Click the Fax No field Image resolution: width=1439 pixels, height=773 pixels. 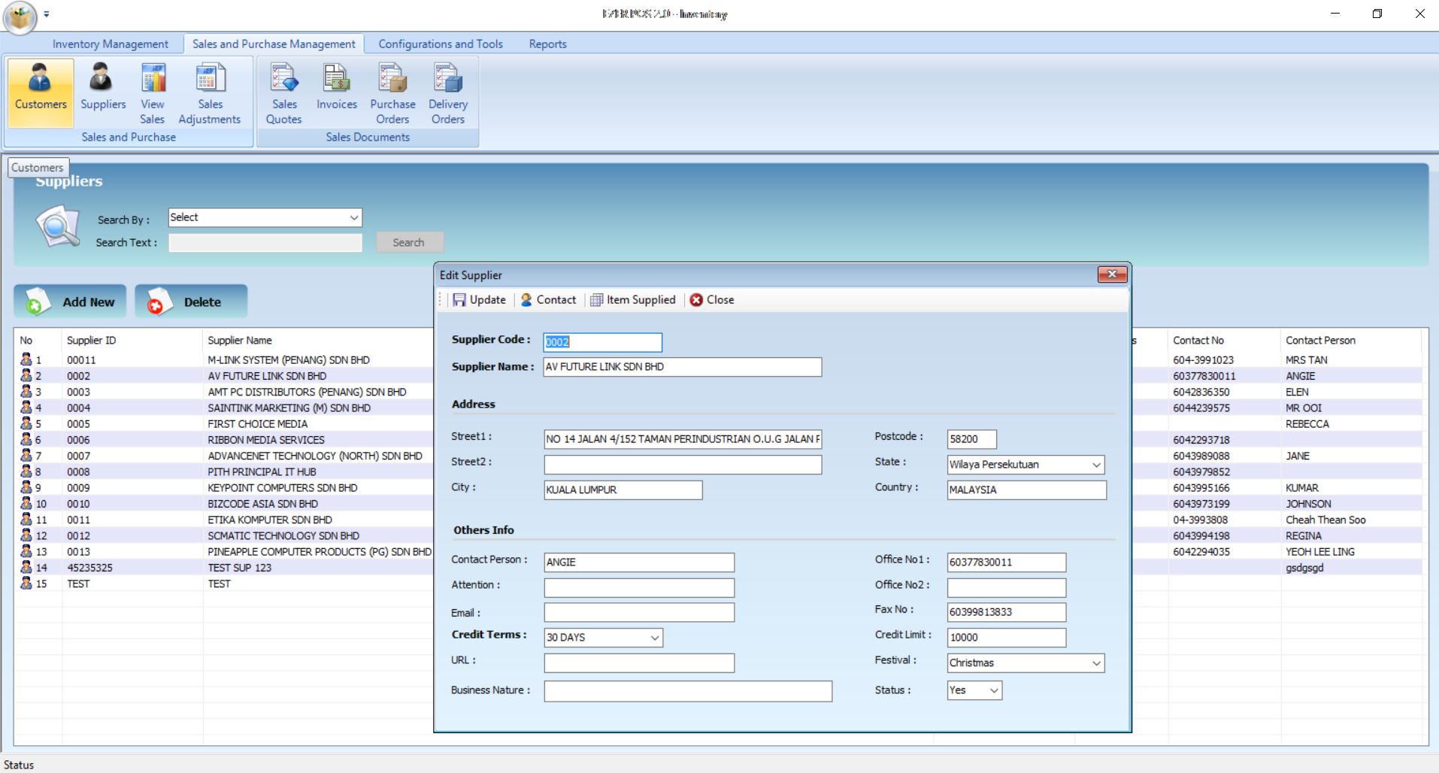tap(1007, 612)
